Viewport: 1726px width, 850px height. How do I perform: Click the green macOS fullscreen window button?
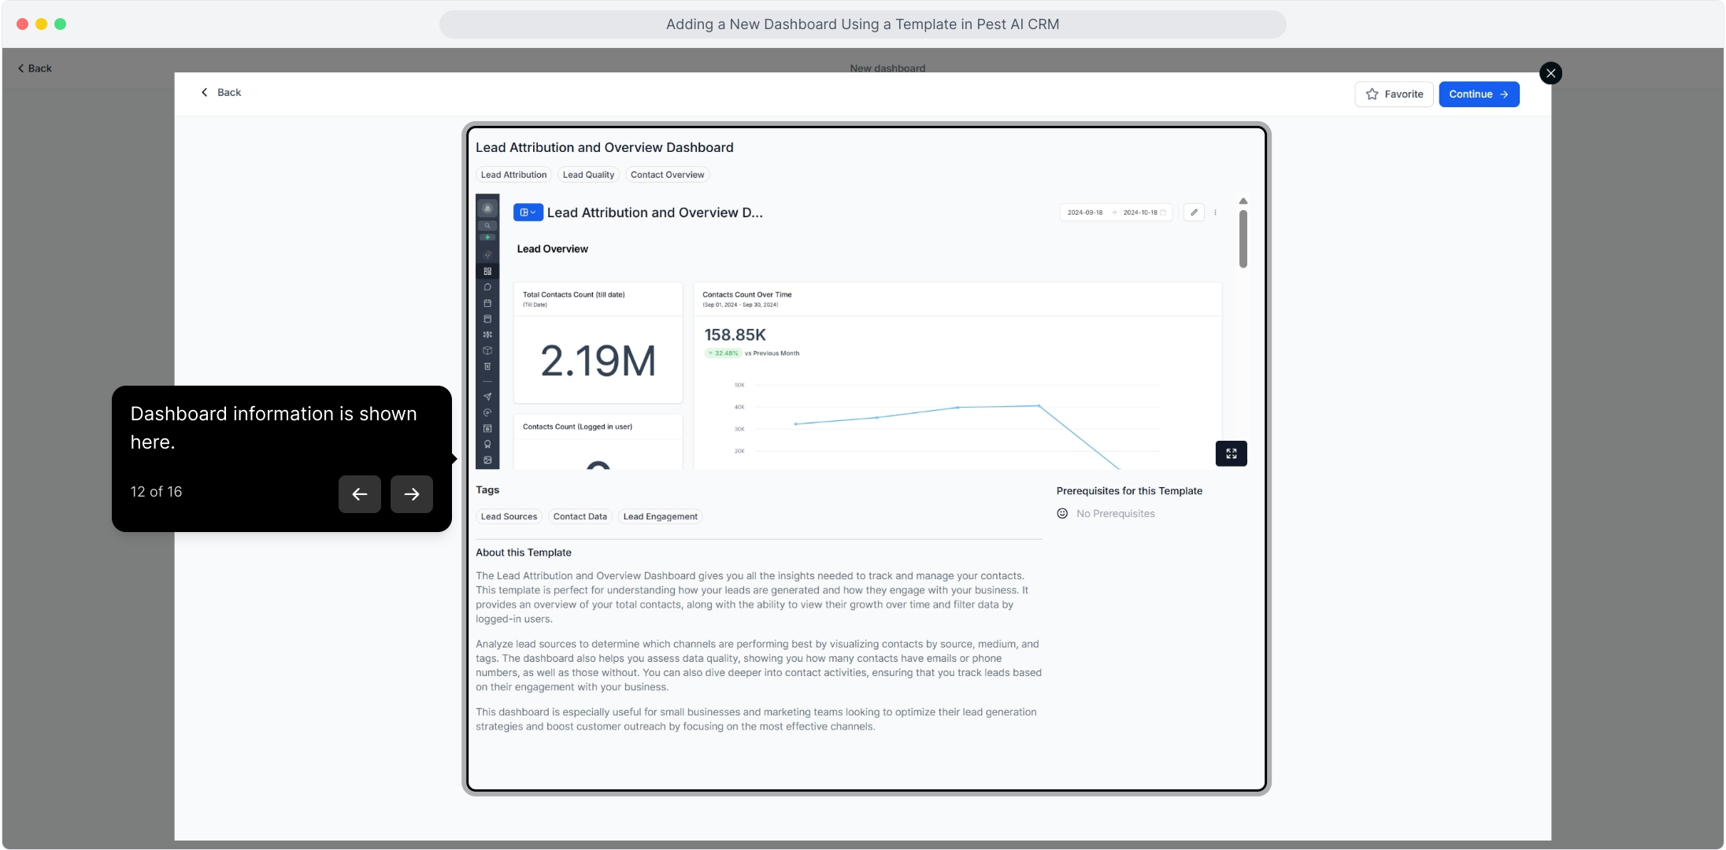60,24
